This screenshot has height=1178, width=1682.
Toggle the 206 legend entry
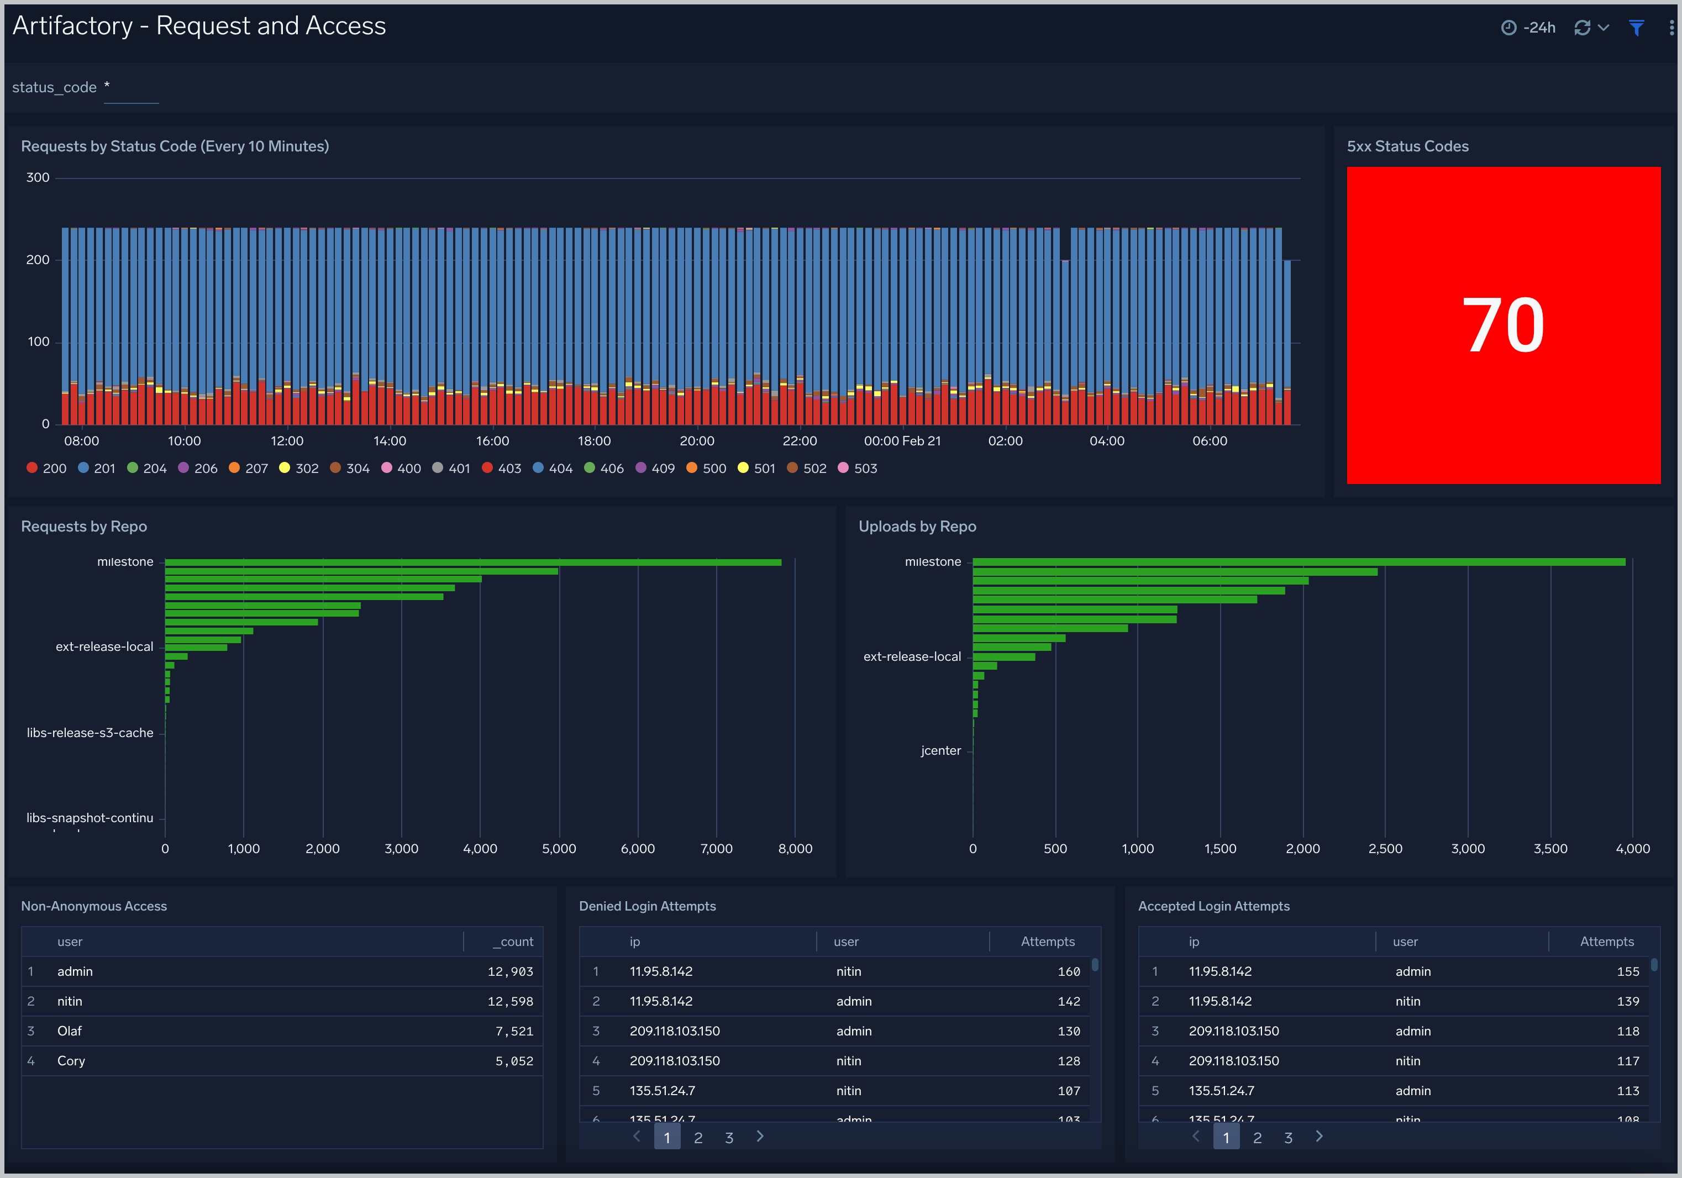198,468
